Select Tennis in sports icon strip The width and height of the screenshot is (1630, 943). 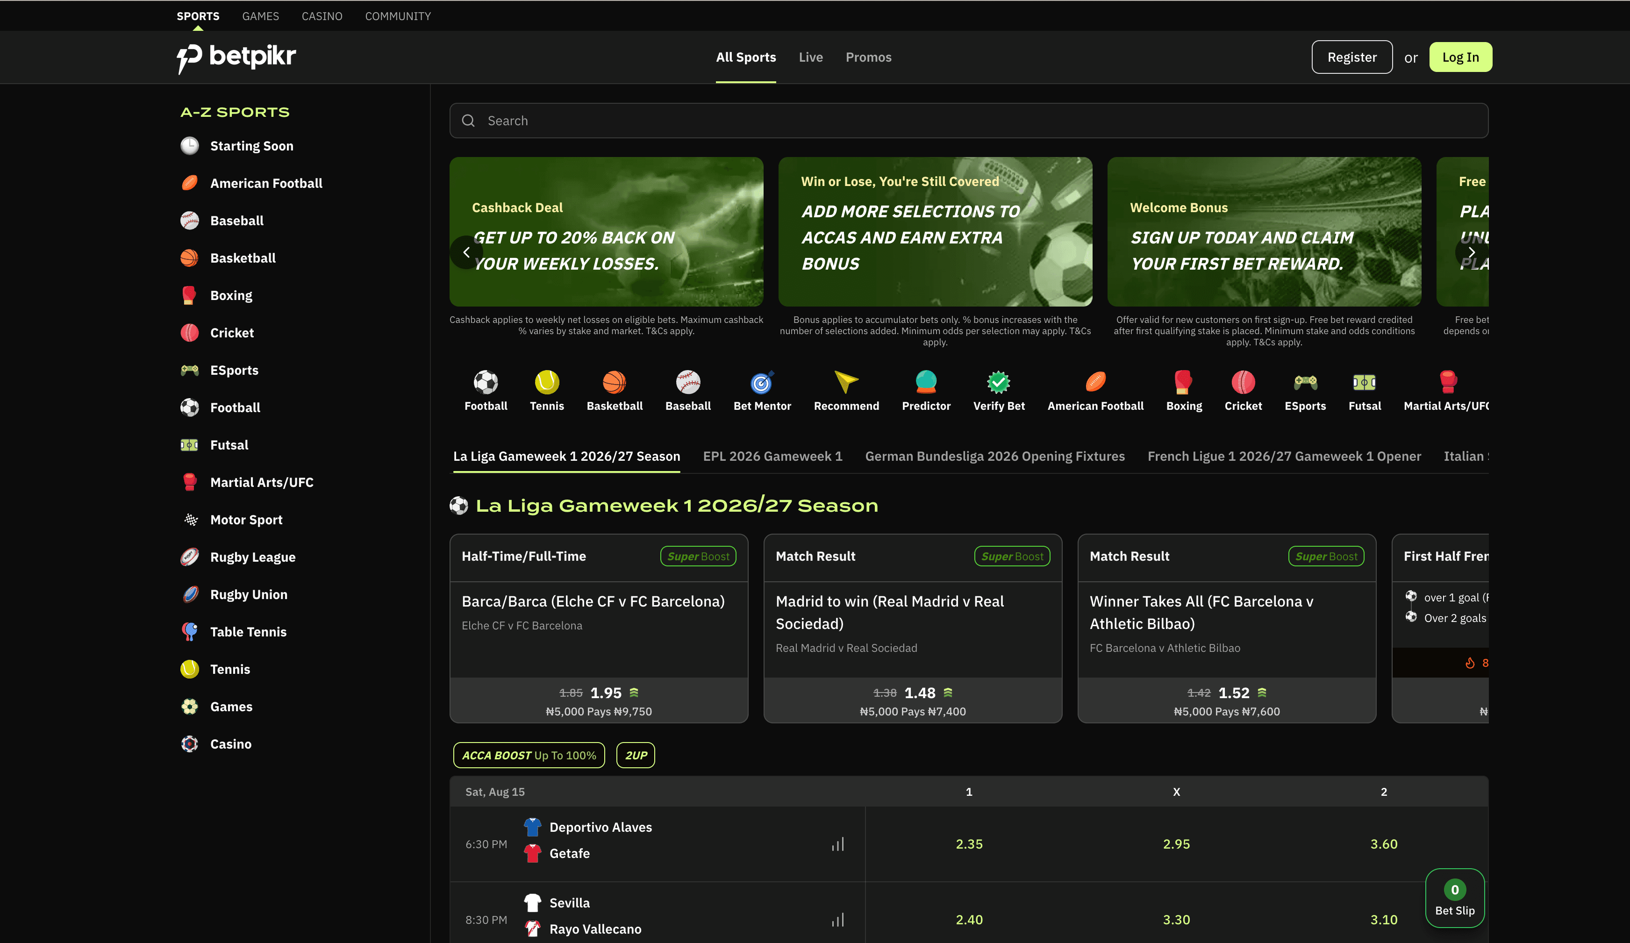tap(547, 391)
